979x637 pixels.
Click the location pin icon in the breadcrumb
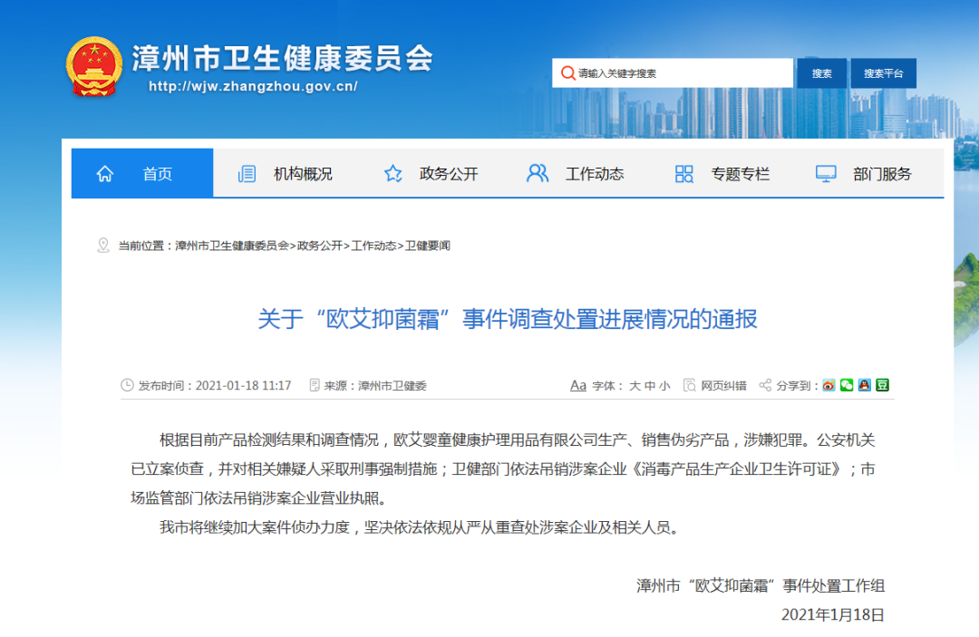(103, 246)
